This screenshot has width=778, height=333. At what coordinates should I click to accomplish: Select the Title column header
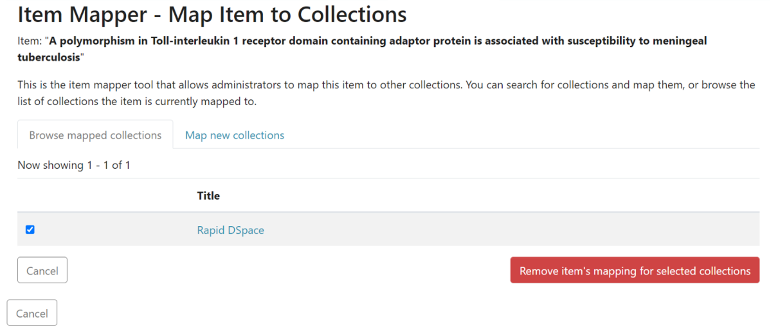click(x=208, y=195)
